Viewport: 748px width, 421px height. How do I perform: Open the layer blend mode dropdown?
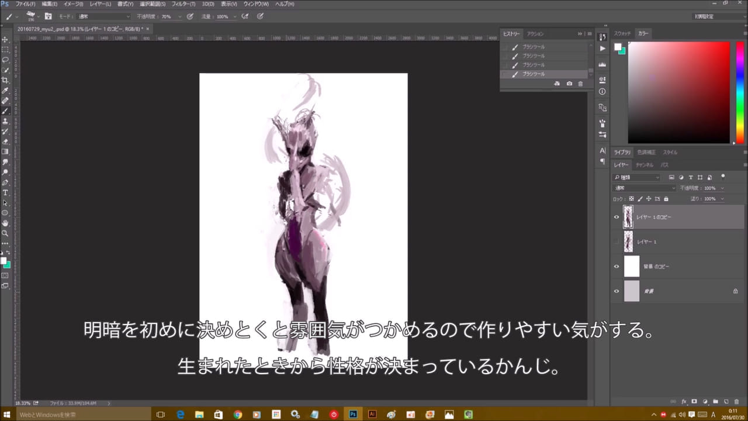(644, 188)
